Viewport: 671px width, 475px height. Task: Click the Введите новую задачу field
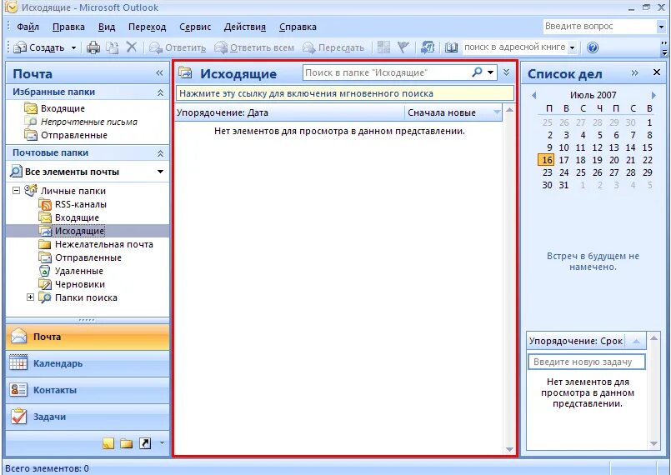(586, 362)
